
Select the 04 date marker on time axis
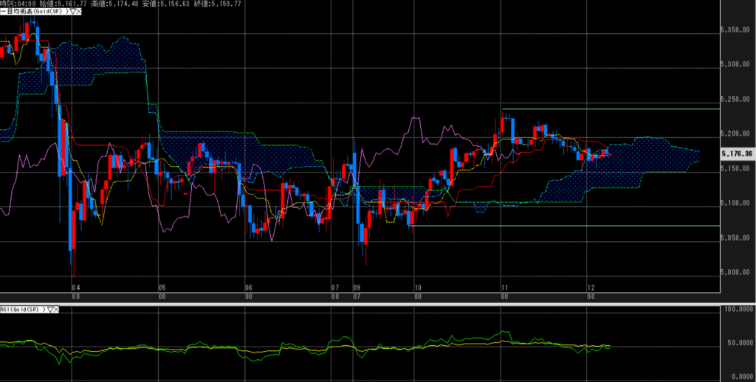click(75, 288)
